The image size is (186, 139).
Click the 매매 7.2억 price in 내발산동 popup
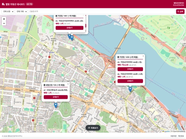(x=48, y=93)
